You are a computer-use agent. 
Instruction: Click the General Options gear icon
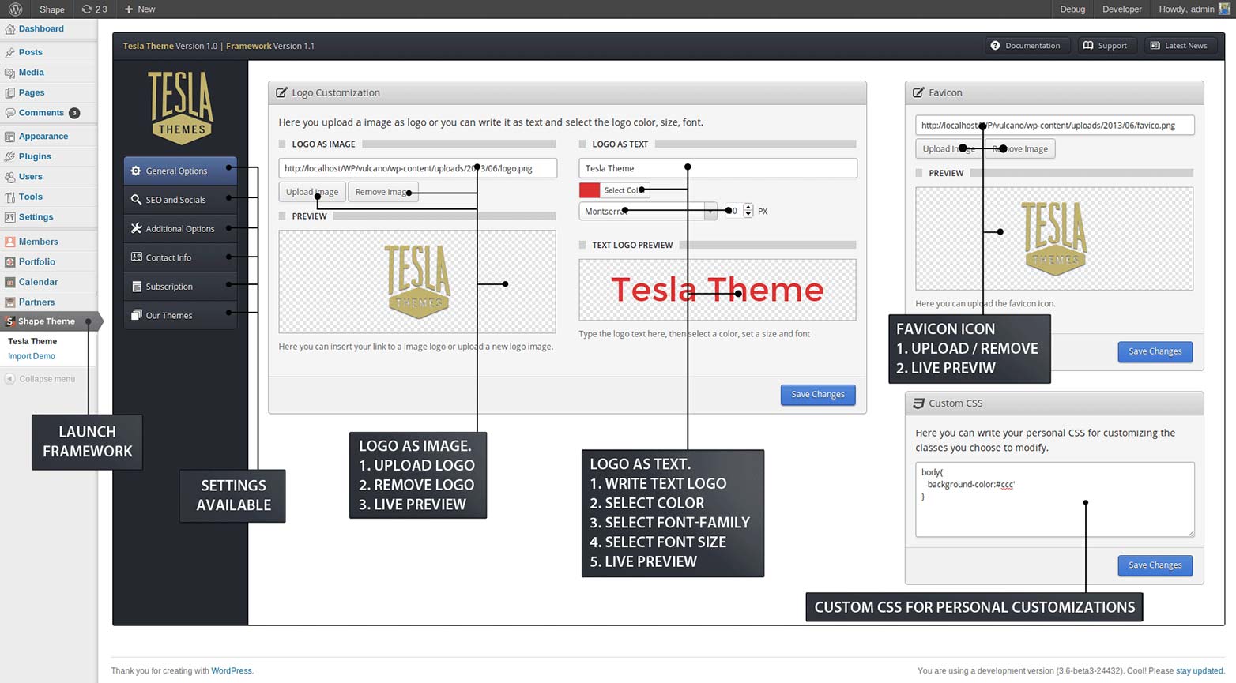(x=136, y=171)
